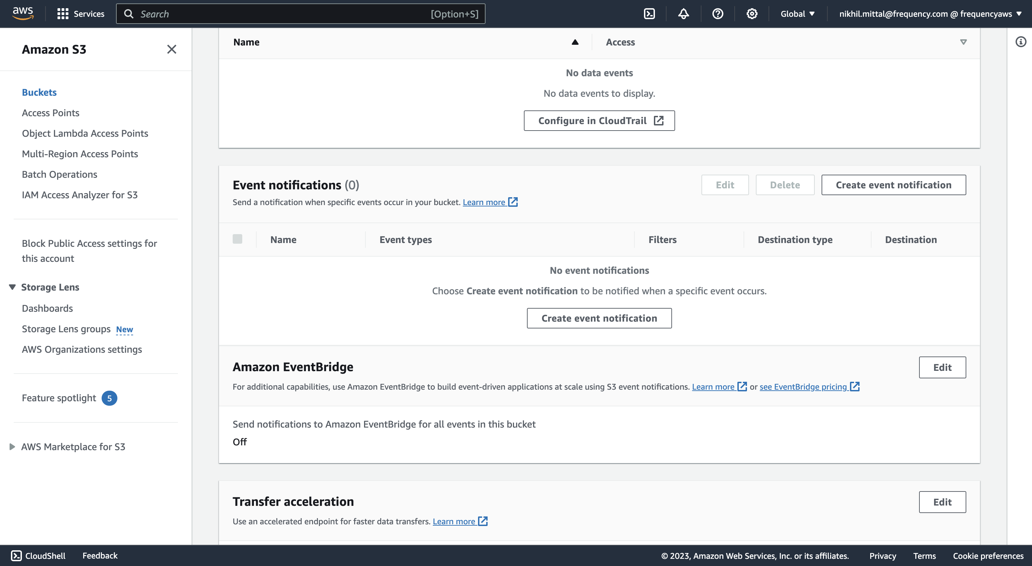This screenshot has width=1032, height=566.
Task: Edit Transfer acceleration settings
Action: 942,502
